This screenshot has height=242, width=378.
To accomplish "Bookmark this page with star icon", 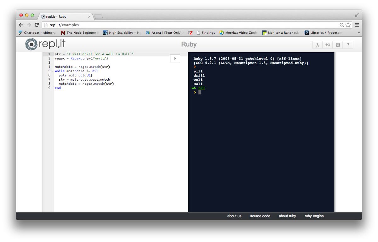I will coord(348,25).
